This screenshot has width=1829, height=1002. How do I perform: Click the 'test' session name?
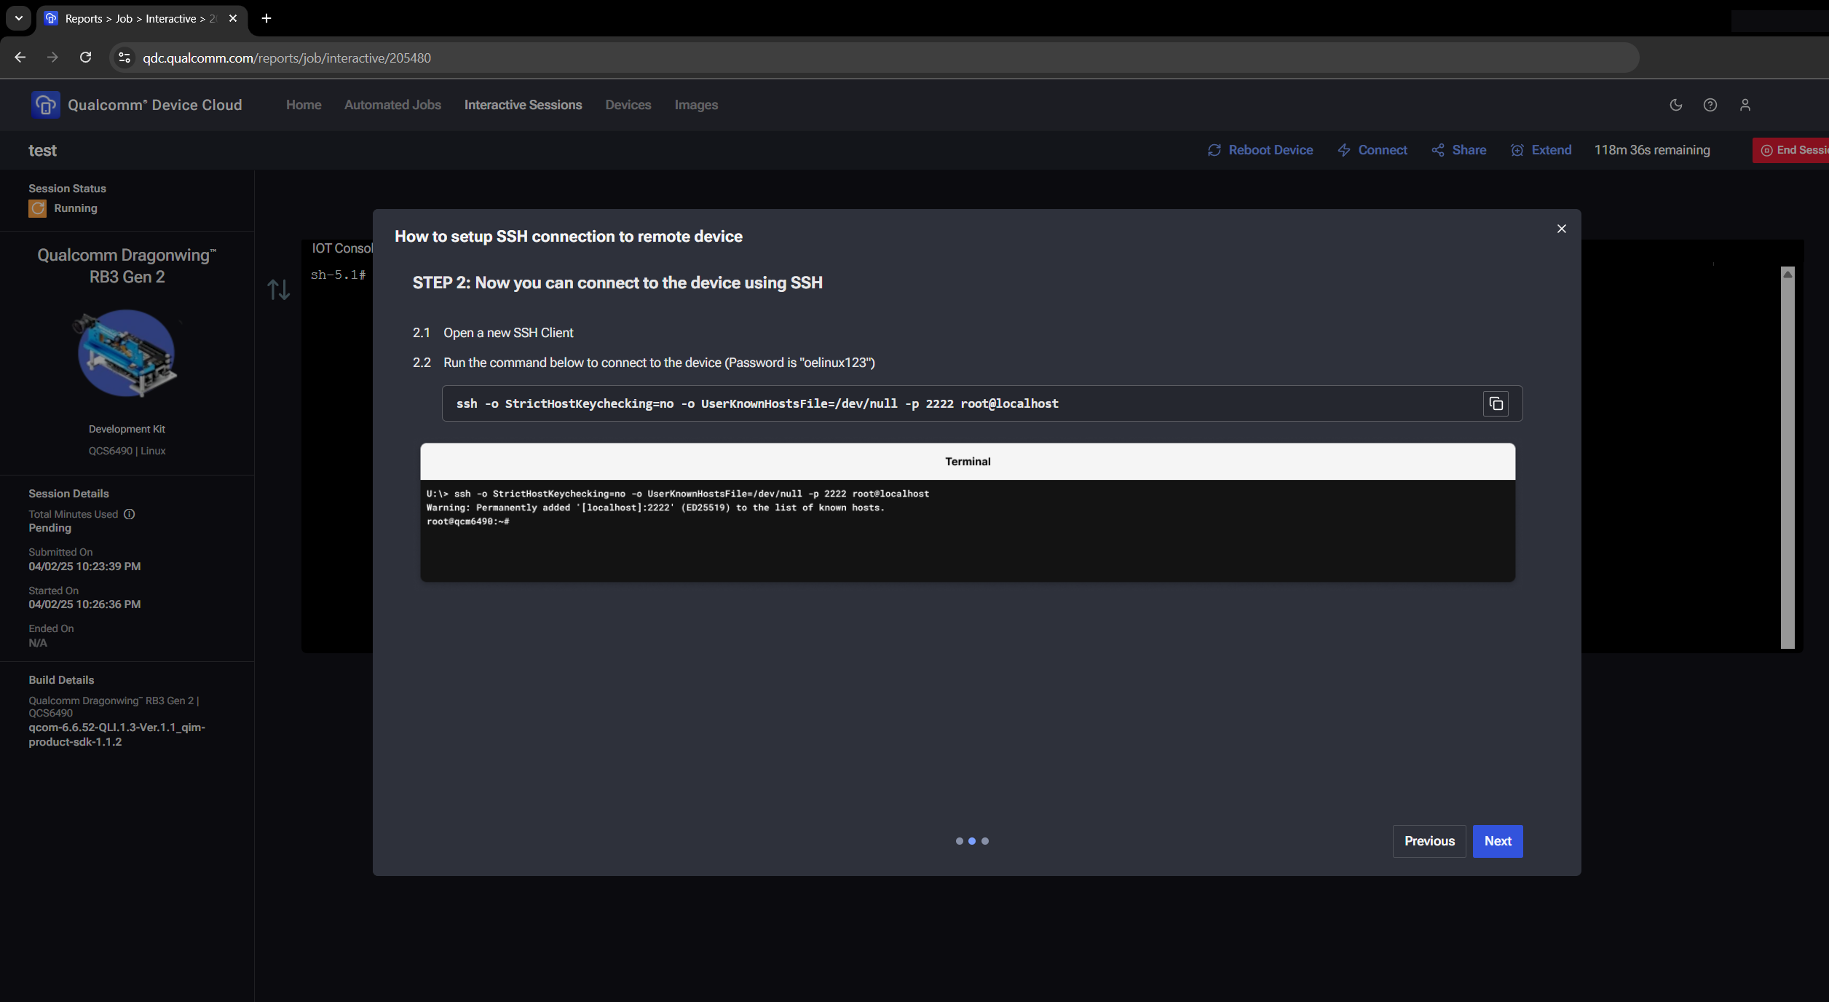[42, 151]
